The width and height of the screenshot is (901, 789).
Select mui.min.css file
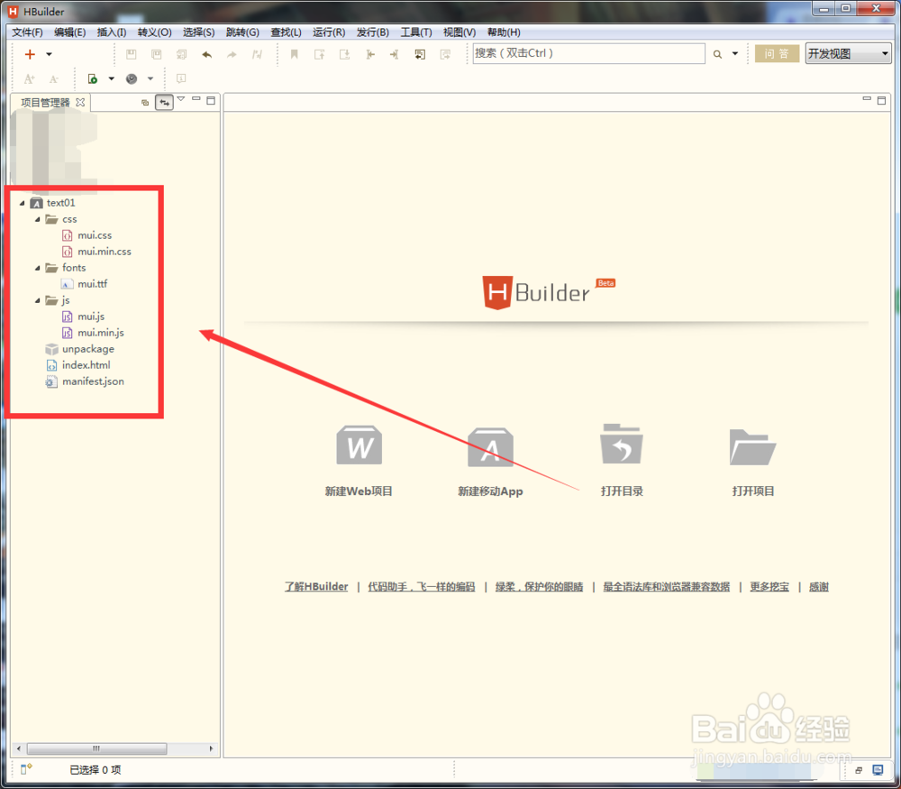coord(105,252)
